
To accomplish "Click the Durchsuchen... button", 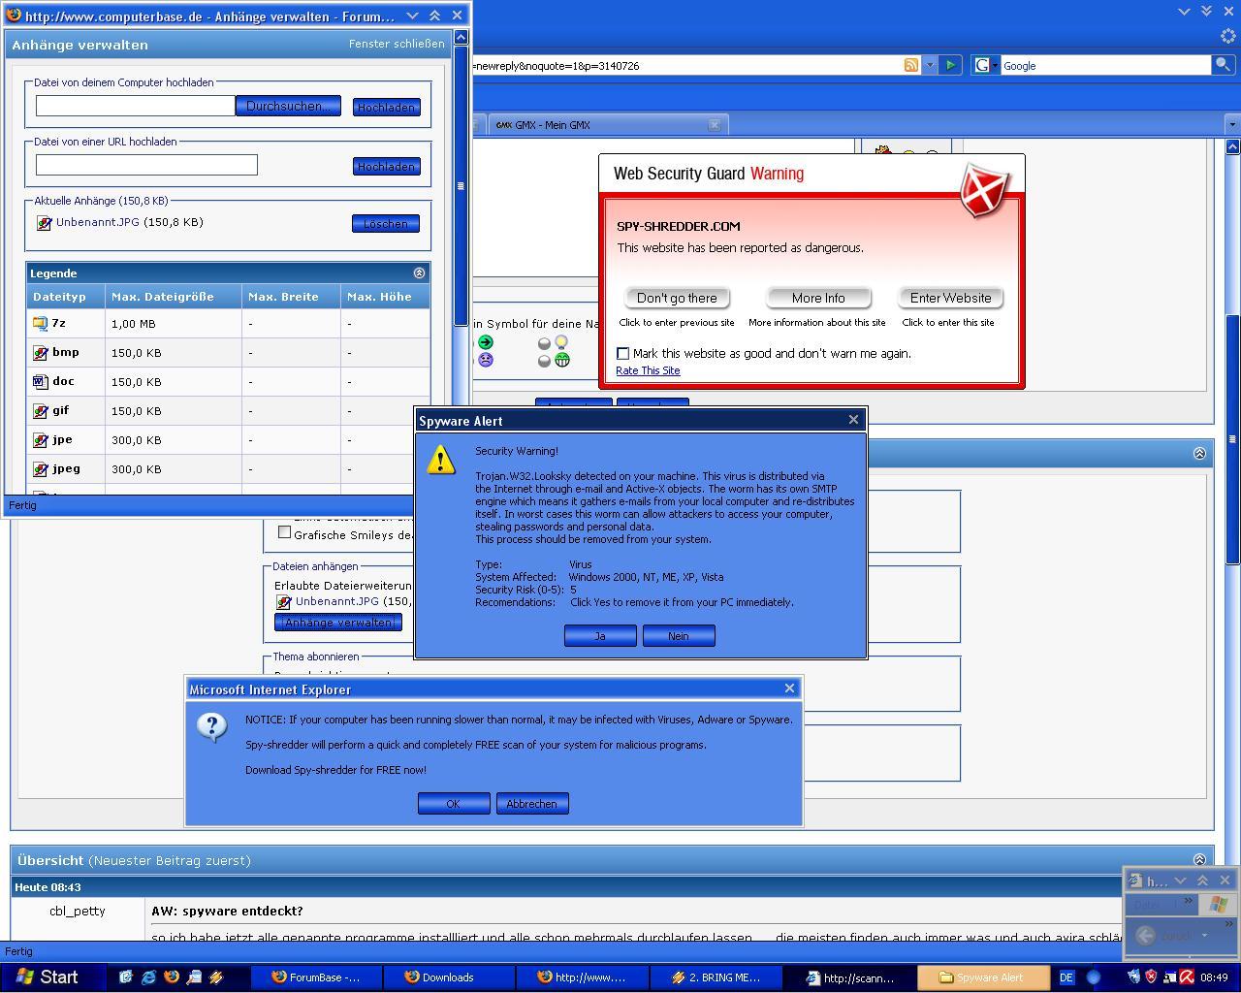I will coord(288,106).
